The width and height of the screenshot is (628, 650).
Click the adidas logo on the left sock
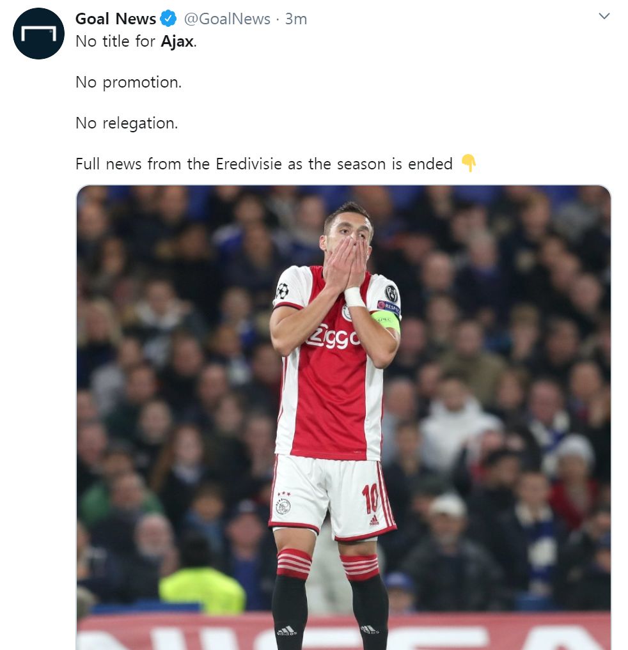[286, 630]
